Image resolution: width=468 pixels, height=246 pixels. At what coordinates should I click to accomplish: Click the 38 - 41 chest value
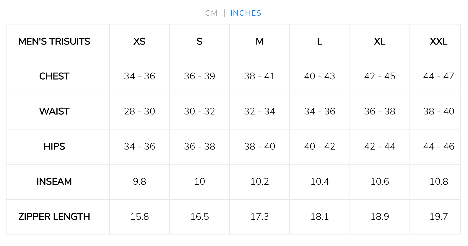pos(259,76)
